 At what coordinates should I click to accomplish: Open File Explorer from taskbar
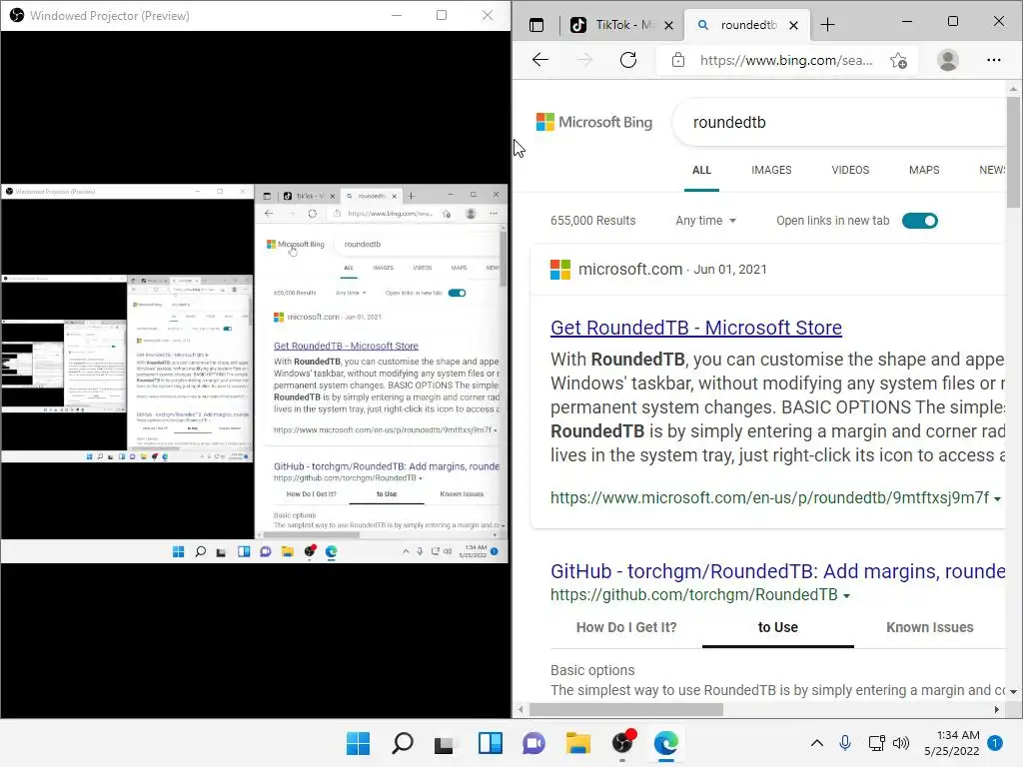pyautogui.click(x=578, y=743)
